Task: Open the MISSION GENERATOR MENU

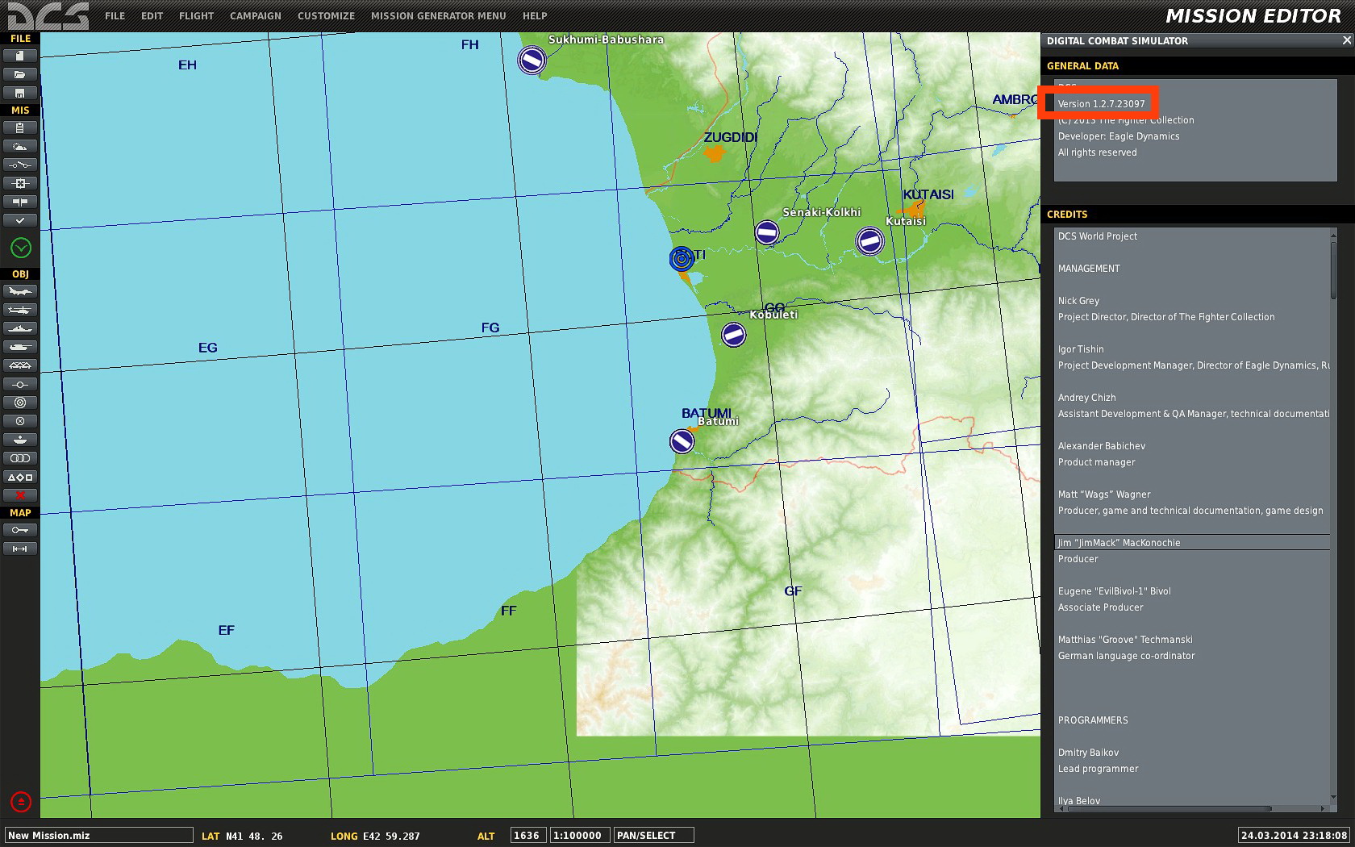Action: (438, 16)
